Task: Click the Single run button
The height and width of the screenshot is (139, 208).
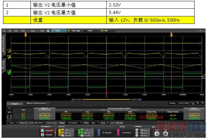Action: point(157,134)
